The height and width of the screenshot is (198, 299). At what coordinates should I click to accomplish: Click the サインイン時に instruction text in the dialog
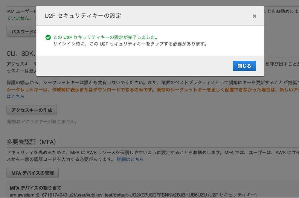click(130, 44)
